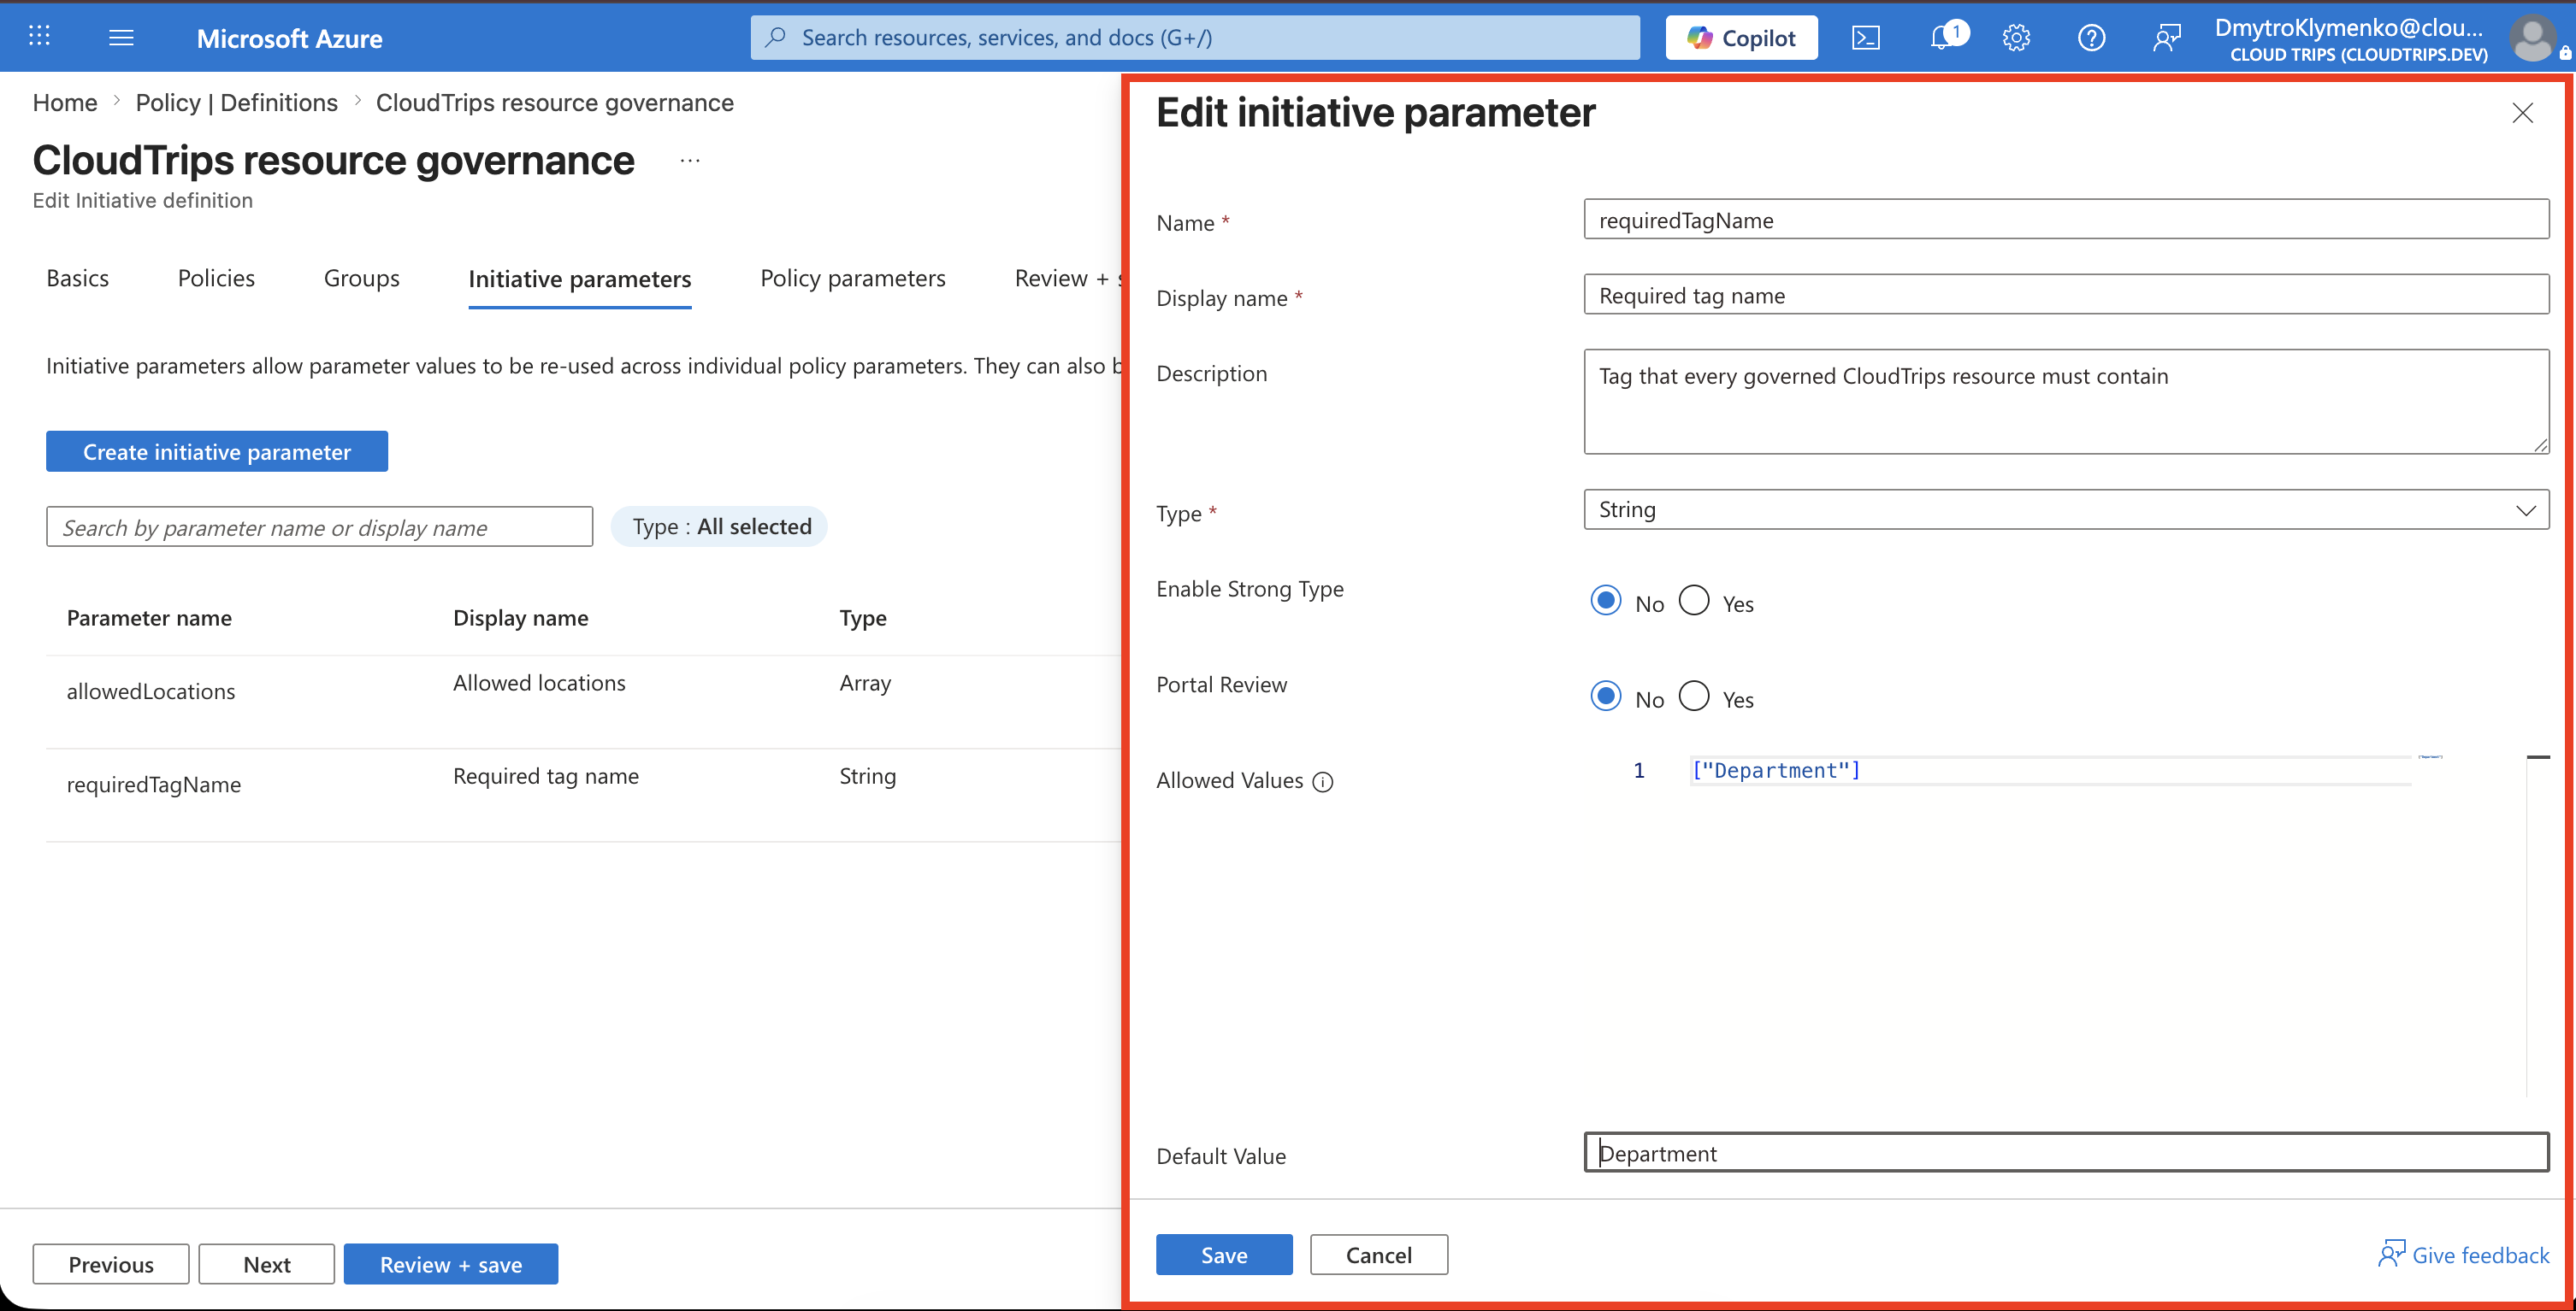Focus the Display name input field
This screenshot has width=2576, height=1311.
[2066, 294]
